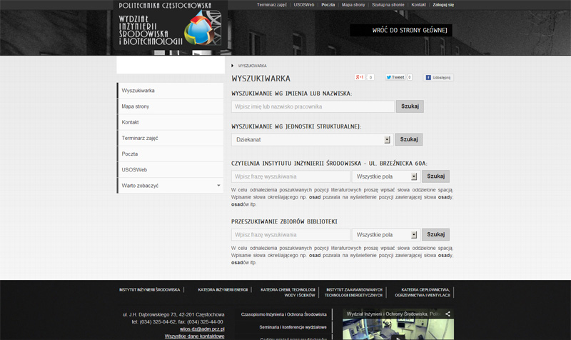The width and height of the screenshot is (571, 340).
Task: Select Terminarz zajęć in the sidebar
Action: tap(170, 138)
